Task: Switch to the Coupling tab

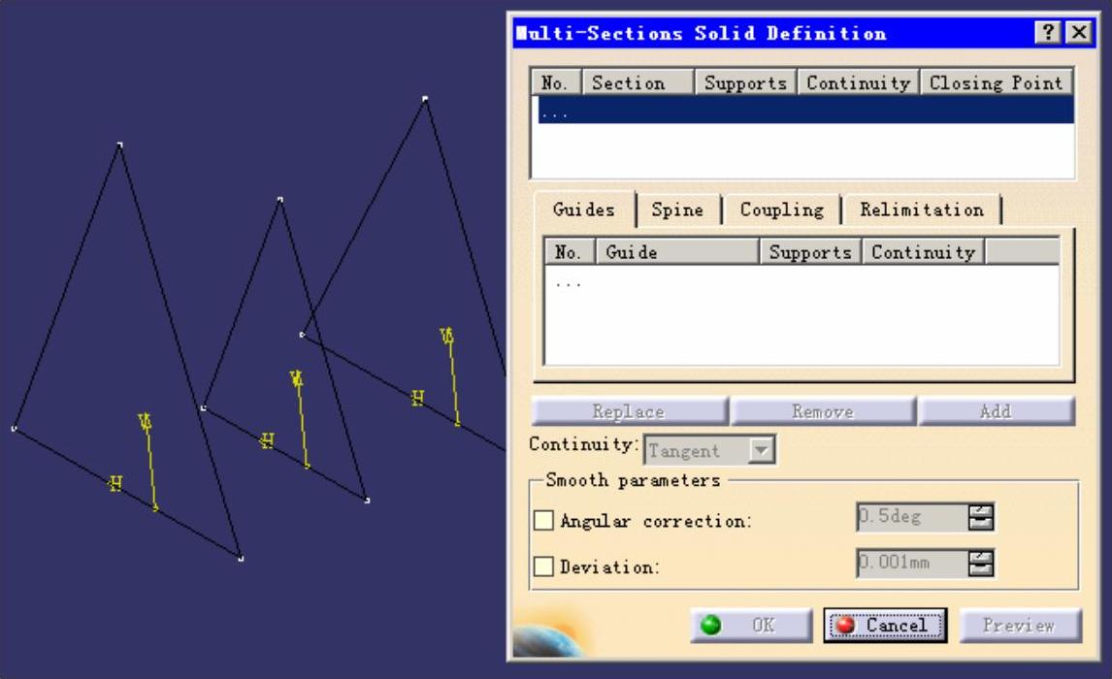Action: click(781, 210)
